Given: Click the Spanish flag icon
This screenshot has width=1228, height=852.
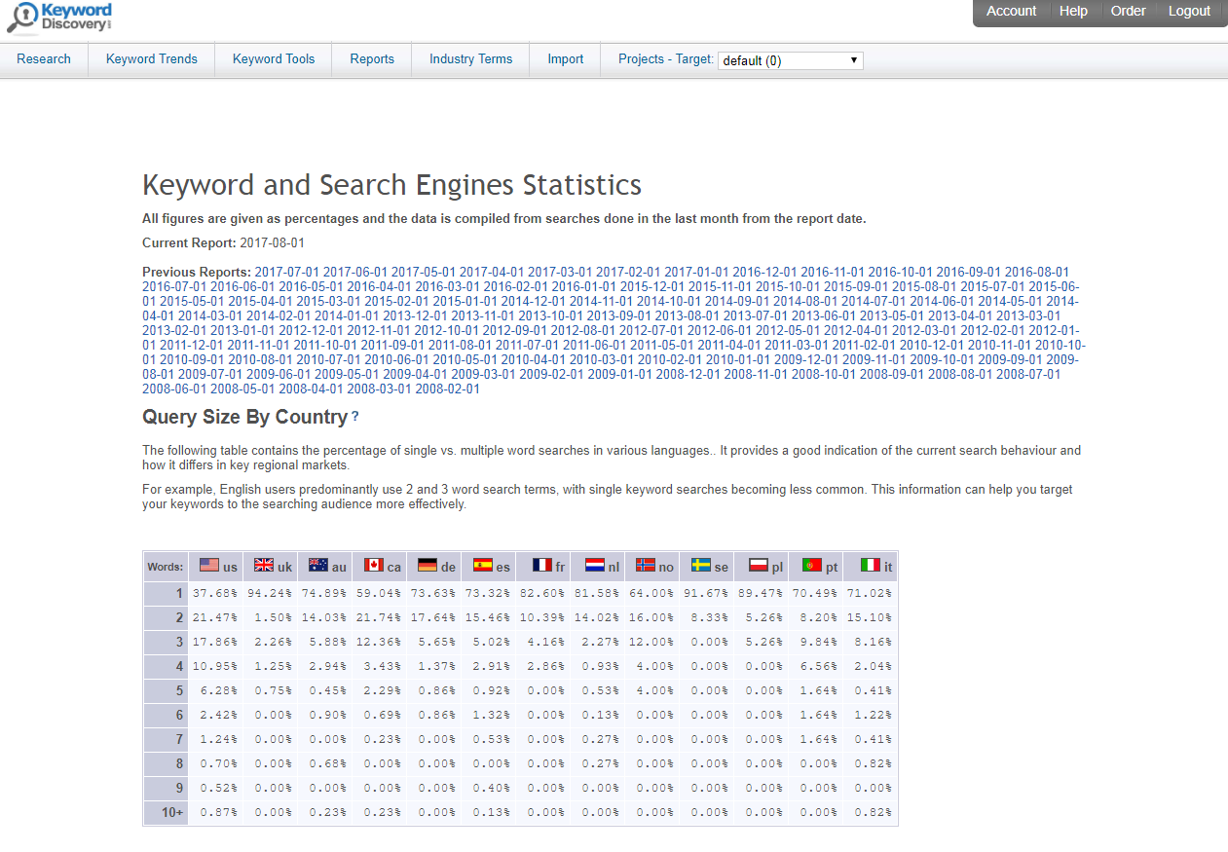Looking at the screenshot, I should pyautogui.click(x=481, y=565).
